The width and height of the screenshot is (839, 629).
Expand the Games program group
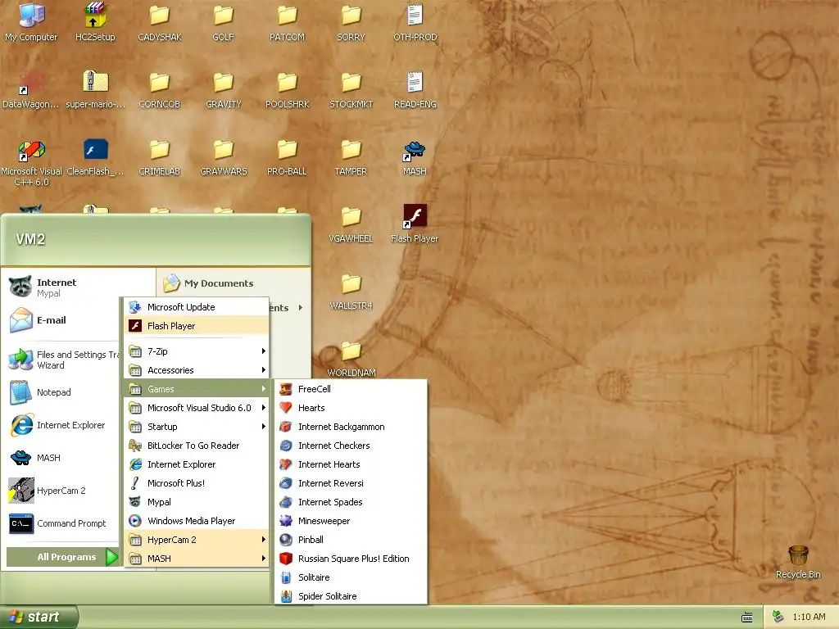pyautogui.click(x=197, y=389)
